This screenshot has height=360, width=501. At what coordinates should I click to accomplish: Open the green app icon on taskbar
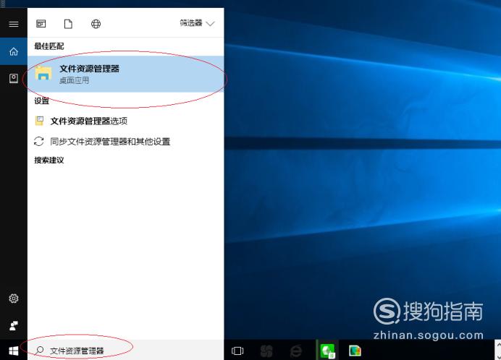coord(327,351)
